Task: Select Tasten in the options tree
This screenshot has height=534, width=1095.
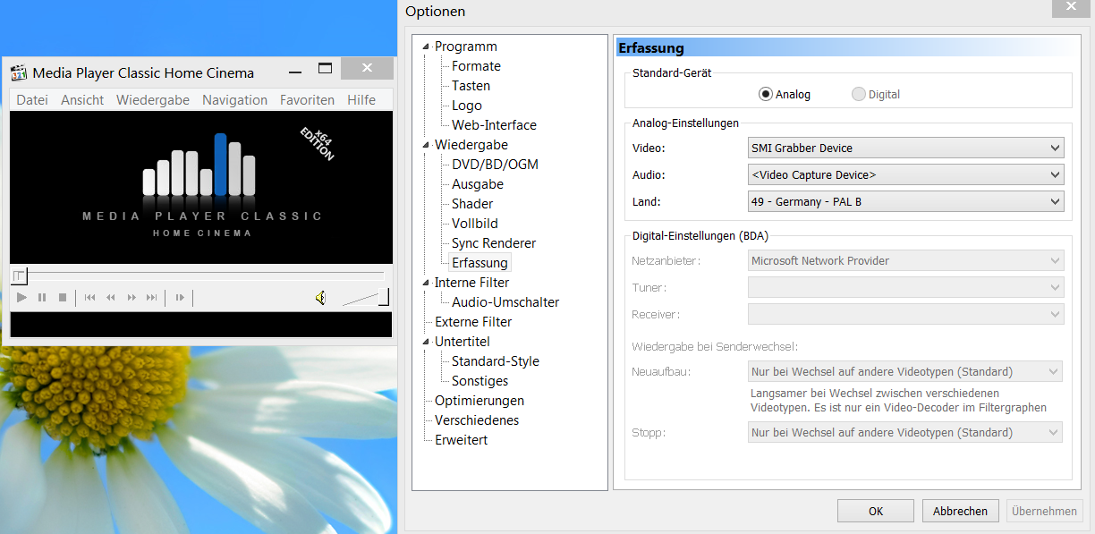Action: (471, 86)
